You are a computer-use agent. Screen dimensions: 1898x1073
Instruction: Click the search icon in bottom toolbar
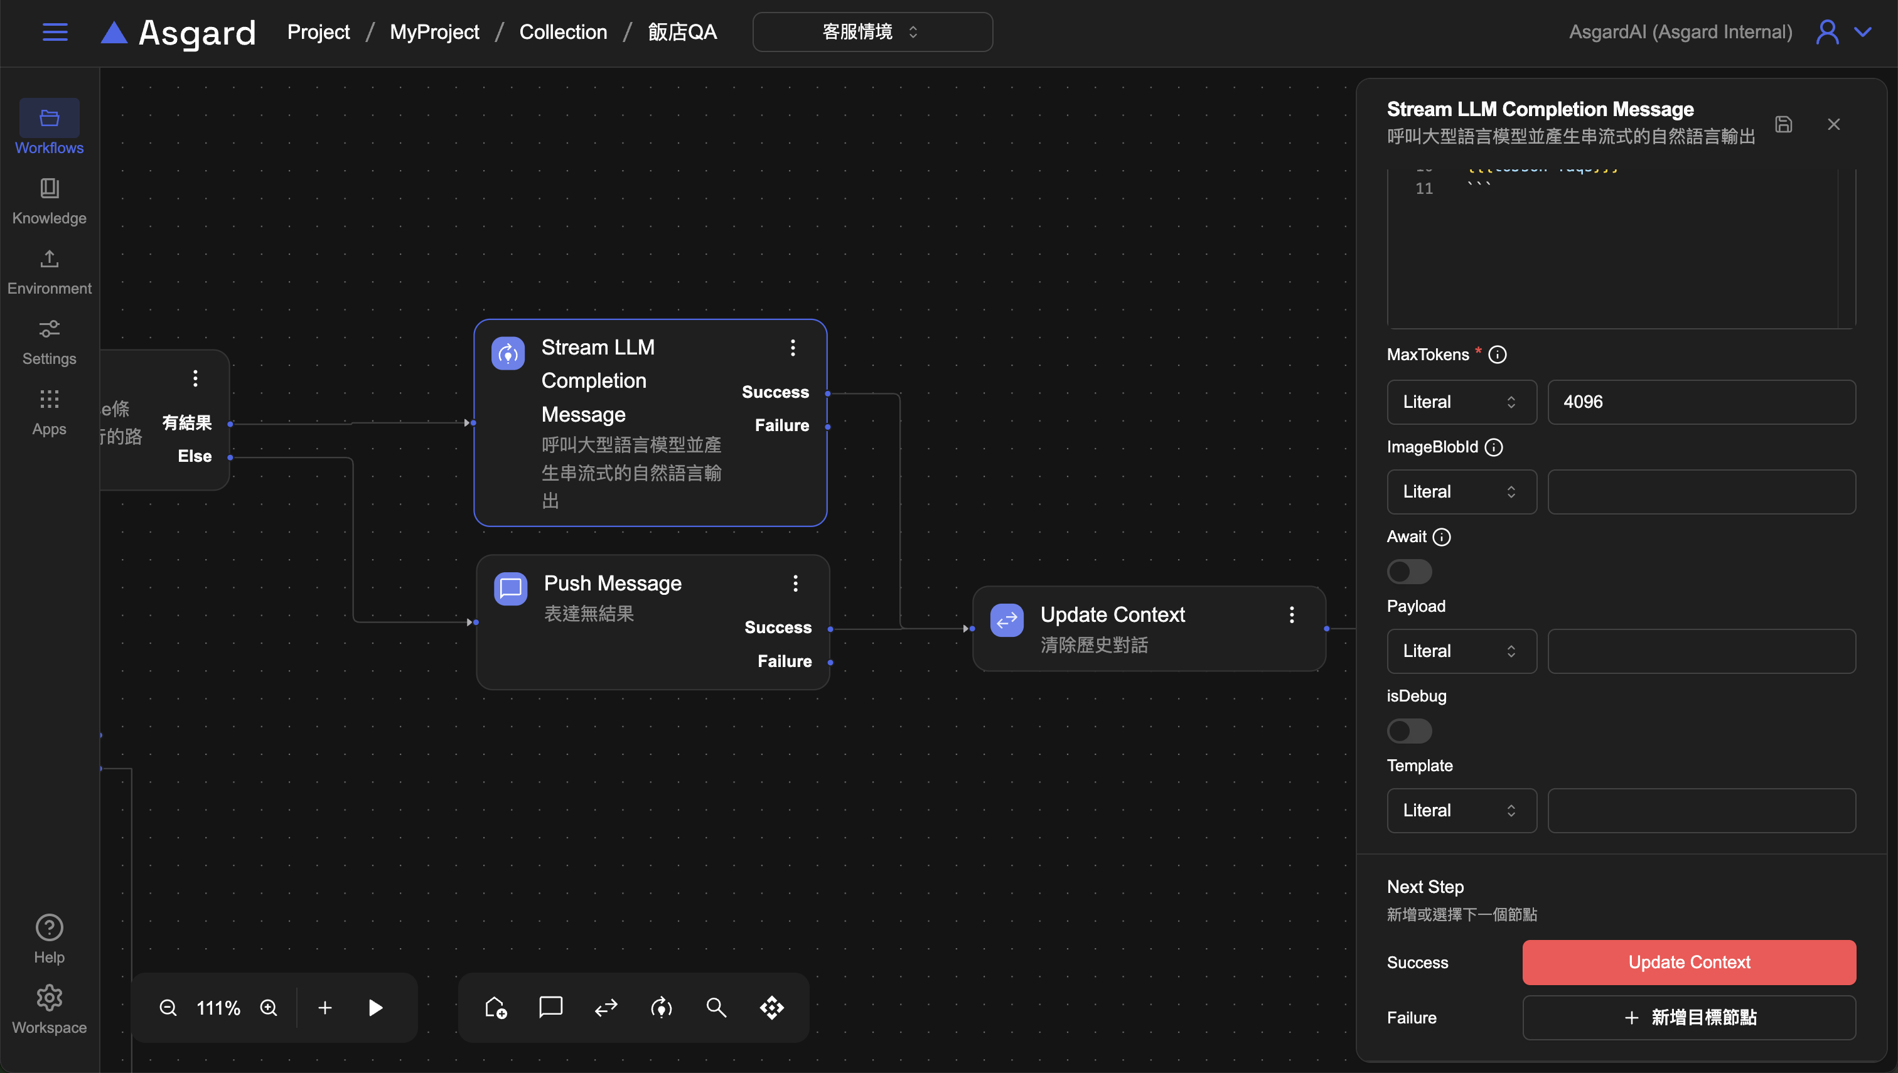tap(716, 1007)
